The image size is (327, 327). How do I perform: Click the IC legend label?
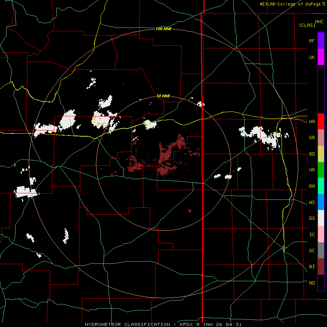tap(312, 235)
